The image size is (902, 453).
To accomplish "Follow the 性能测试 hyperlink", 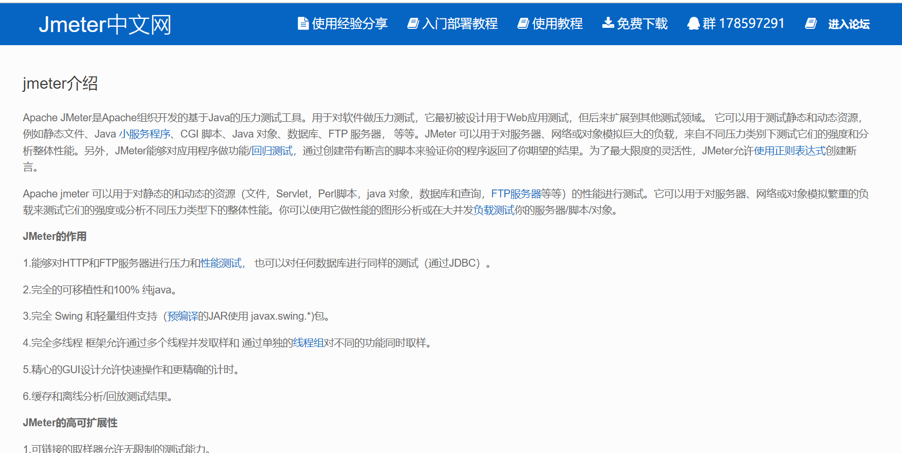I will point(221,264).
